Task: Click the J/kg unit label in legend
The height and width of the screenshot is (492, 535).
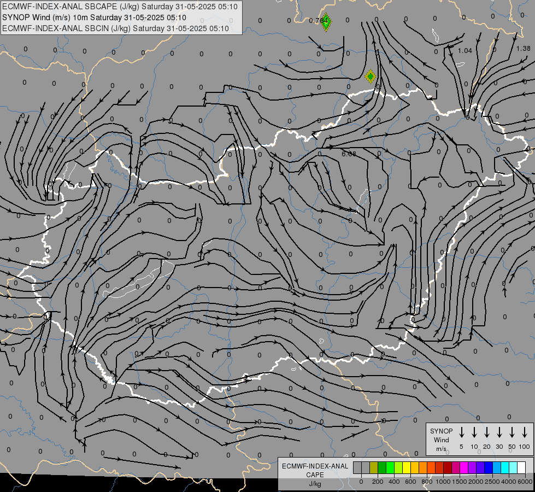Action: click(x=315, y=484)
